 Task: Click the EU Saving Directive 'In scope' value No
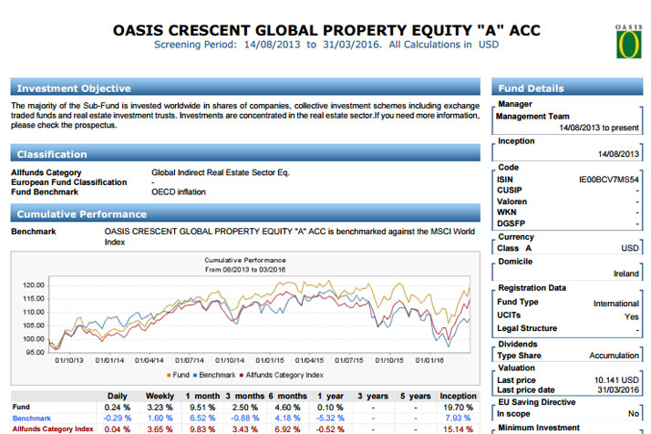tap(633, 414)
